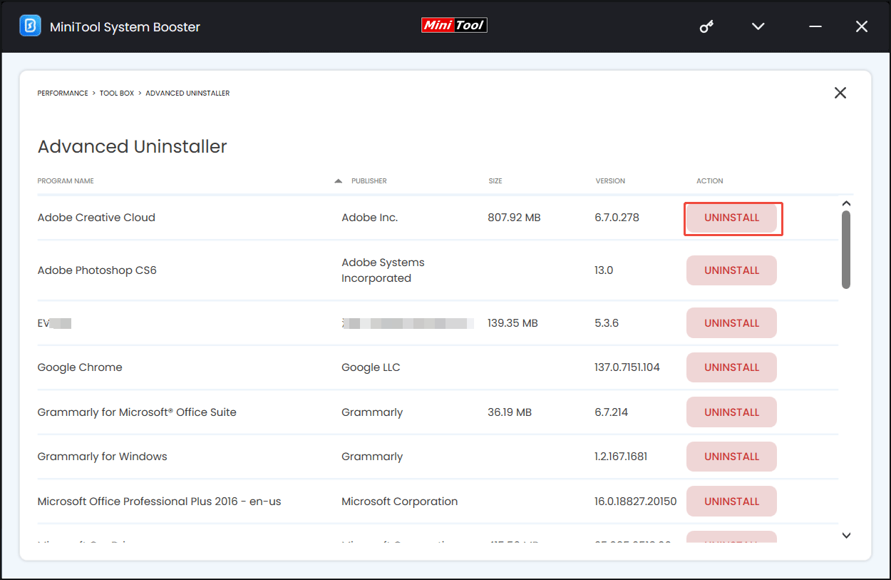This screenshot has height=580, width=891.
Task: Click version 1.2.167.1681 cell
Action: pos(621,457)
